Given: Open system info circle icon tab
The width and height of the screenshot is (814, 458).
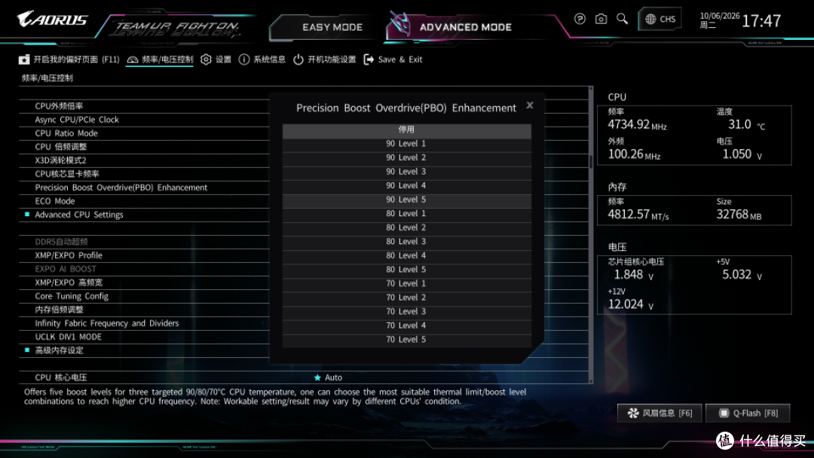Looking at the screenshot, I should tap(244, 60).
